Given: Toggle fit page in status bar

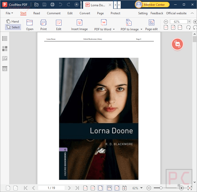Looking at the screenshot, I should pos(93,188).
